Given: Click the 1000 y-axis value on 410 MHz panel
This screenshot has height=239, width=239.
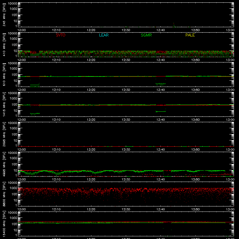Looking at the screenshot, I should [x=13, y=39].
